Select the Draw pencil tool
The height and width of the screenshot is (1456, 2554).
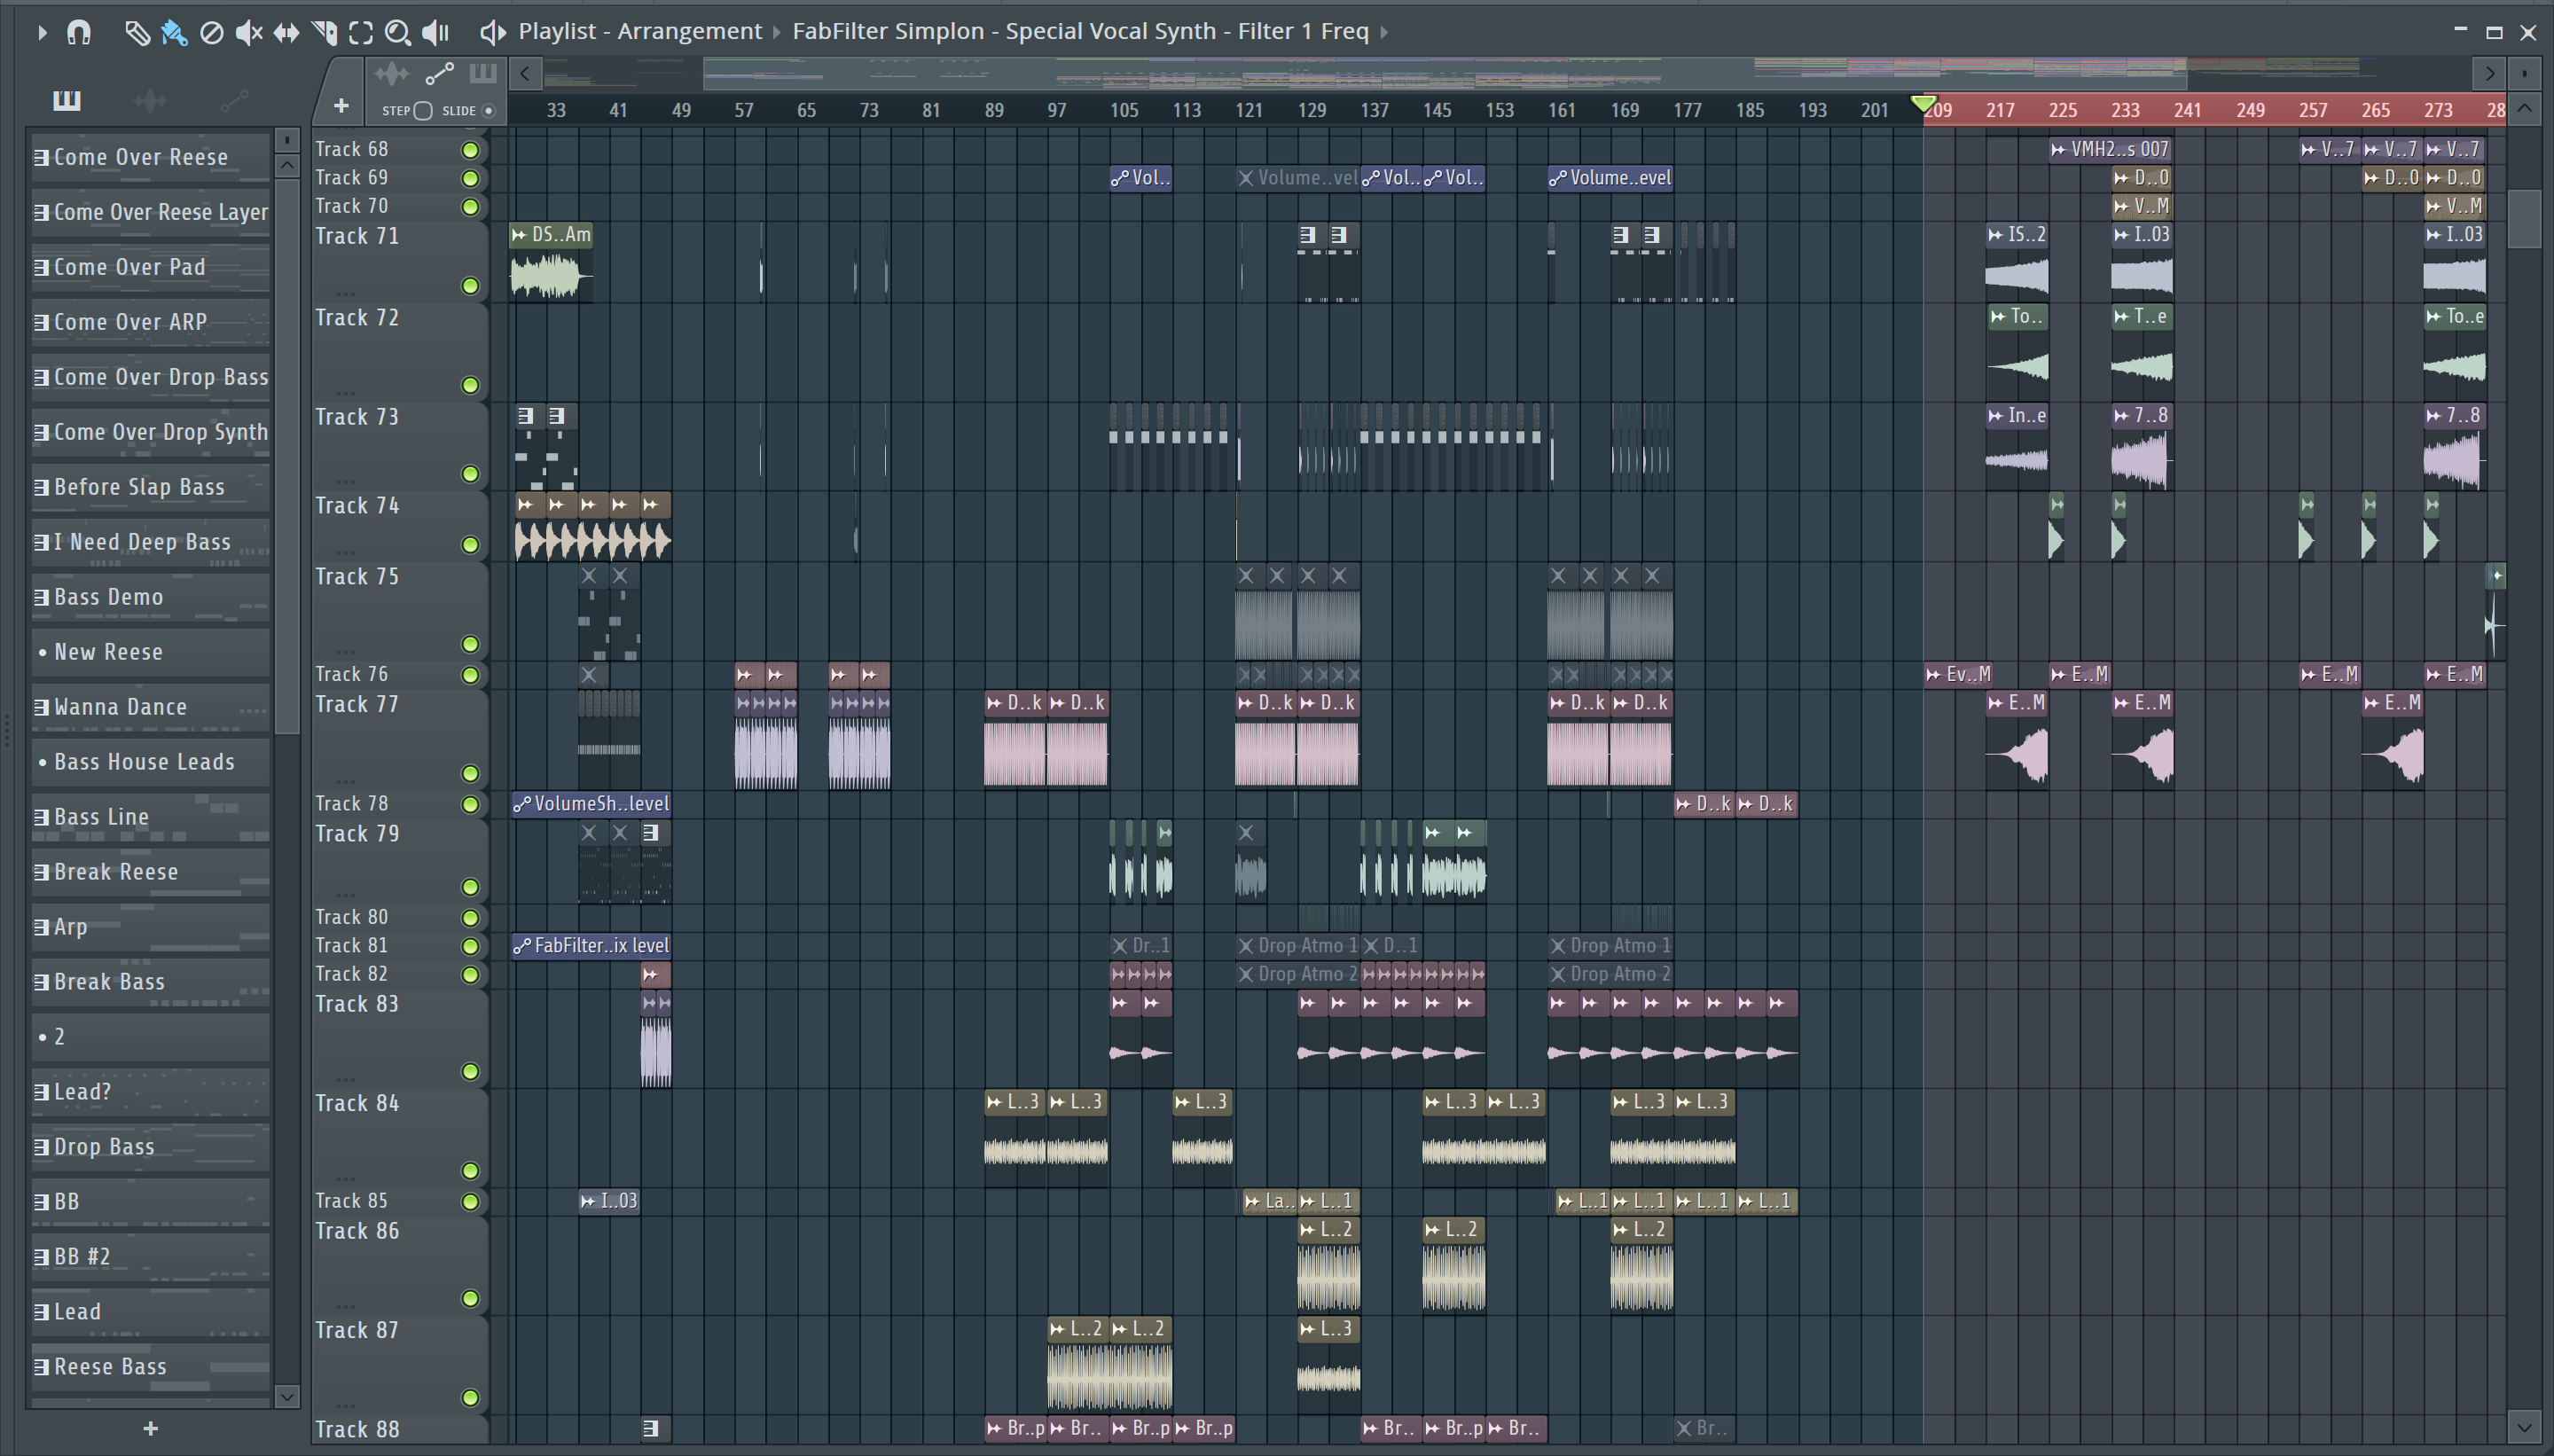136,32
